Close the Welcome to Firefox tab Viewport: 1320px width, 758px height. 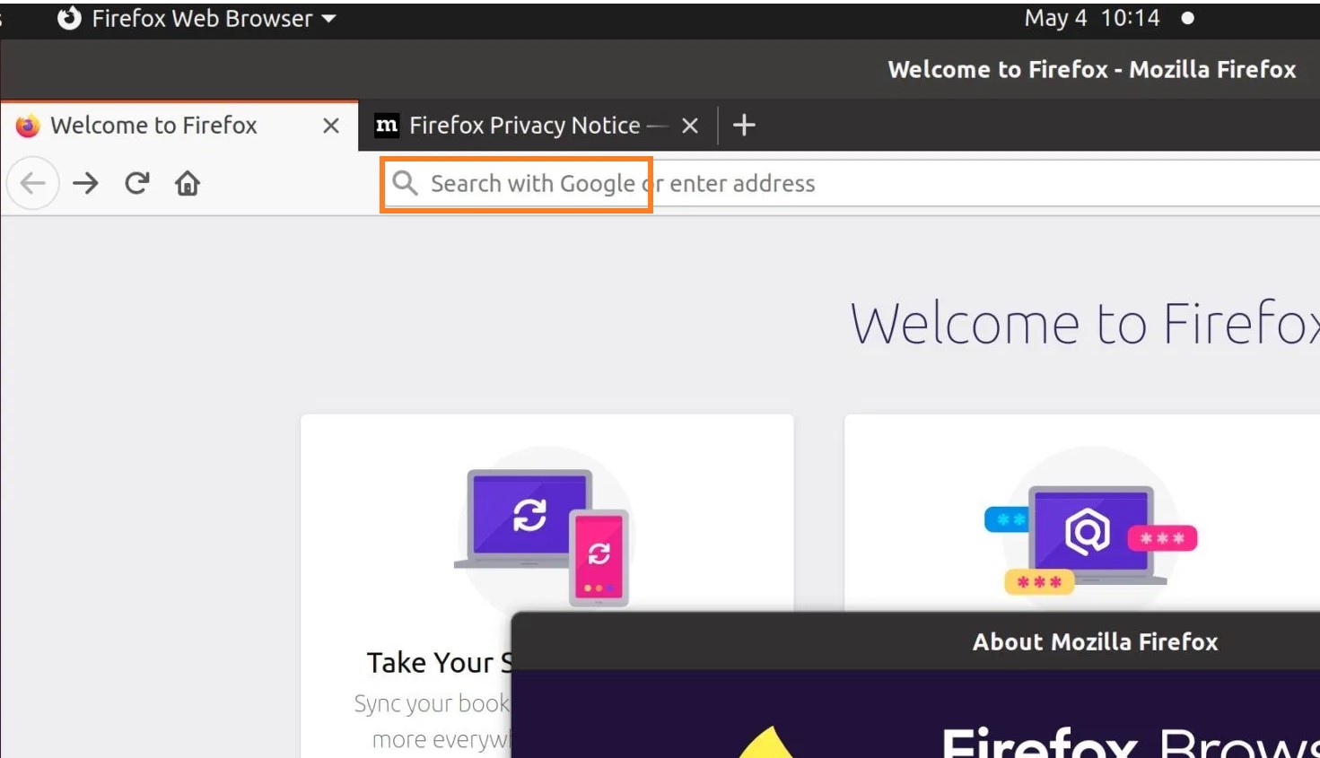[x=331, y=126]
